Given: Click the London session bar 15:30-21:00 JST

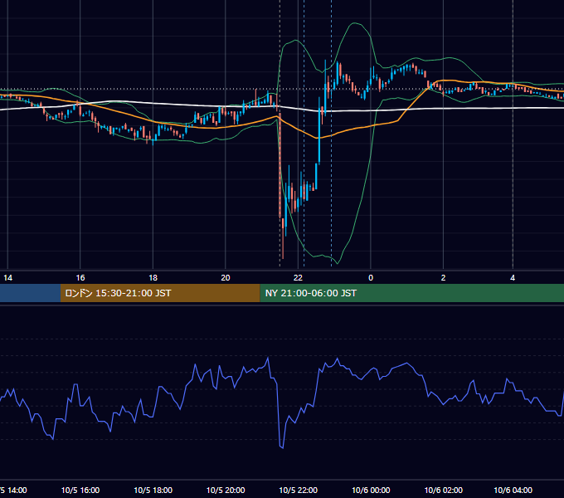Looking at the screenshot, I should pos(160,293).
